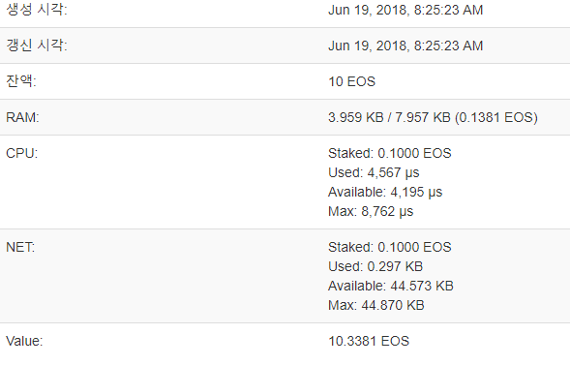Click the CPU Available 4,195 µs line

(x=385, y=192)
